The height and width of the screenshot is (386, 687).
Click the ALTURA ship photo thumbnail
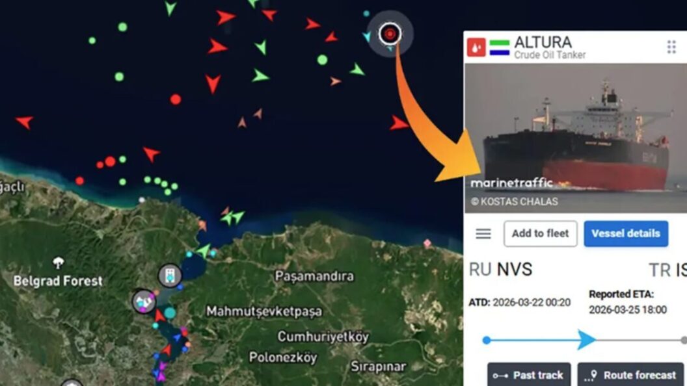coord(575,138)
